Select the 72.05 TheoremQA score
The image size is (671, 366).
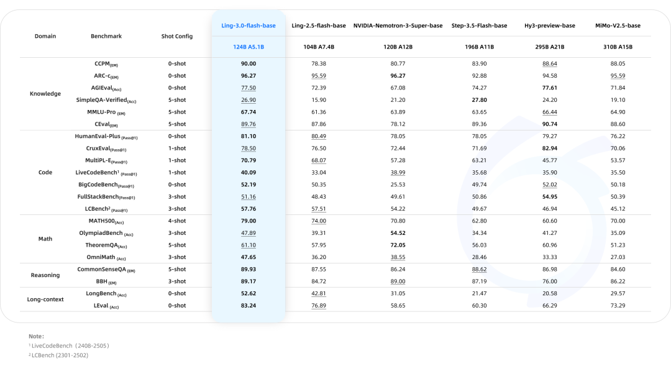(x=398, y=245)
